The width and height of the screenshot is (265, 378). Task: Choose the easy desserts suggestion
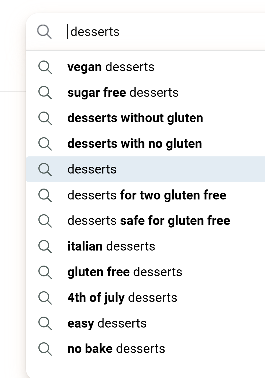tap(145, 323)
